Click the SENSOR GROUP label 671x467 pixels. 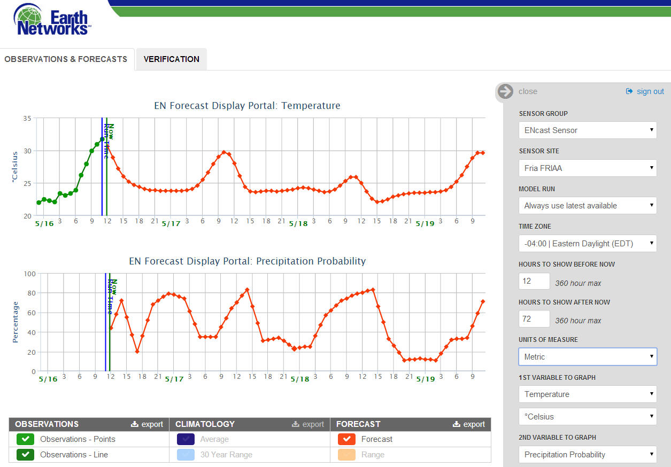tap(543, 114)
